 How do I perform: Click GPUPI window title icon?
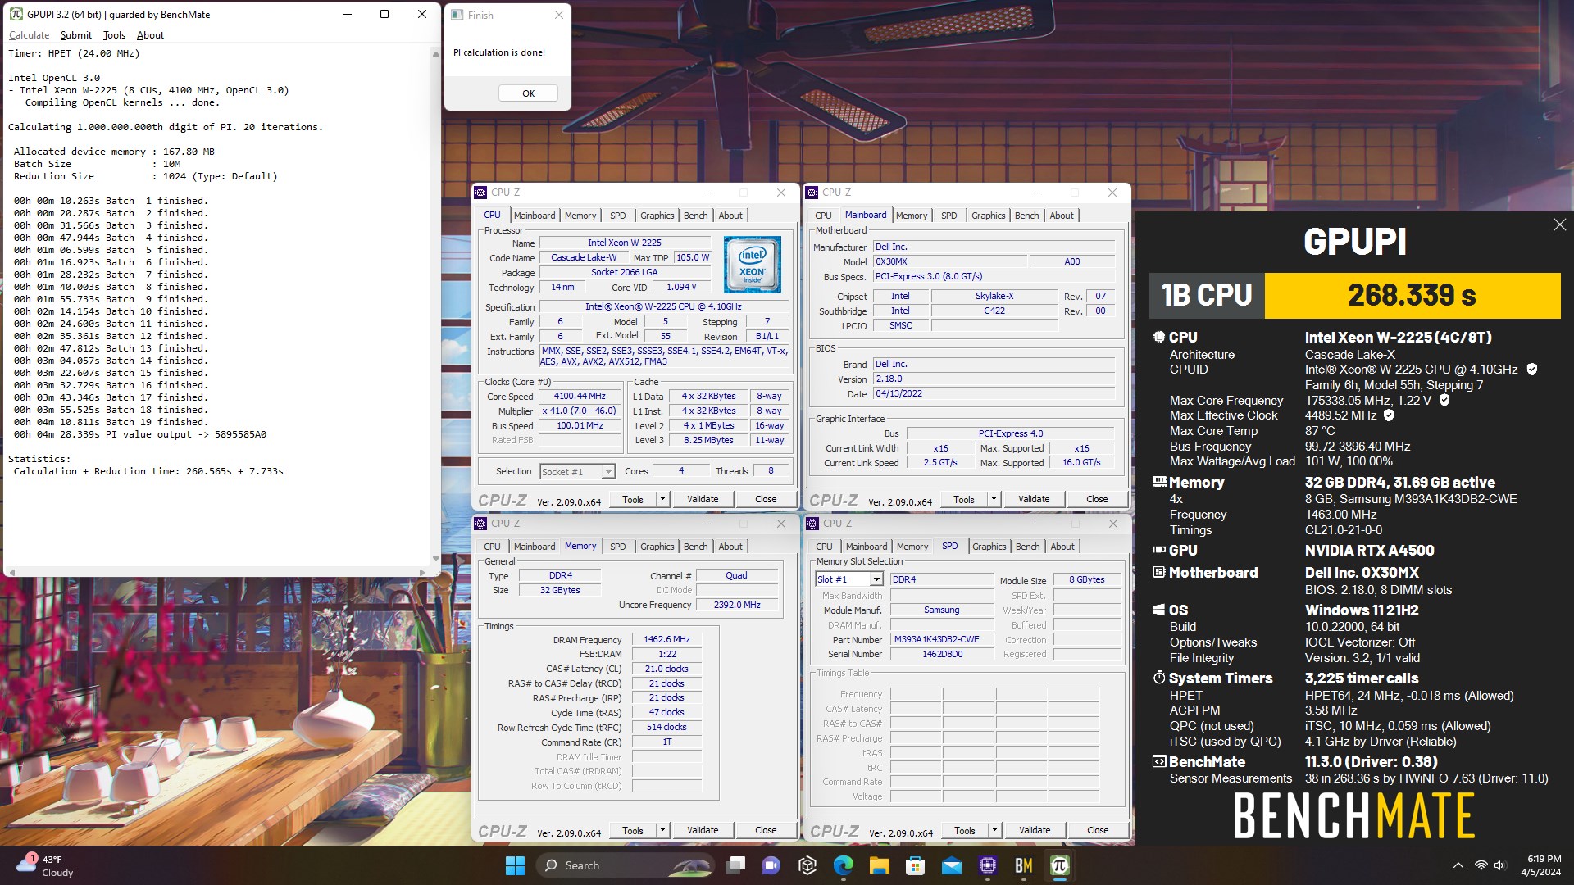pos(16,14)
